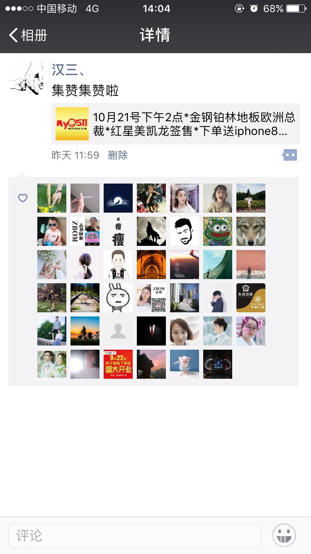Tap the emoji smiley face icon
Image resolution: width=311 pixels, height=554 pixels.
[284, 535]
